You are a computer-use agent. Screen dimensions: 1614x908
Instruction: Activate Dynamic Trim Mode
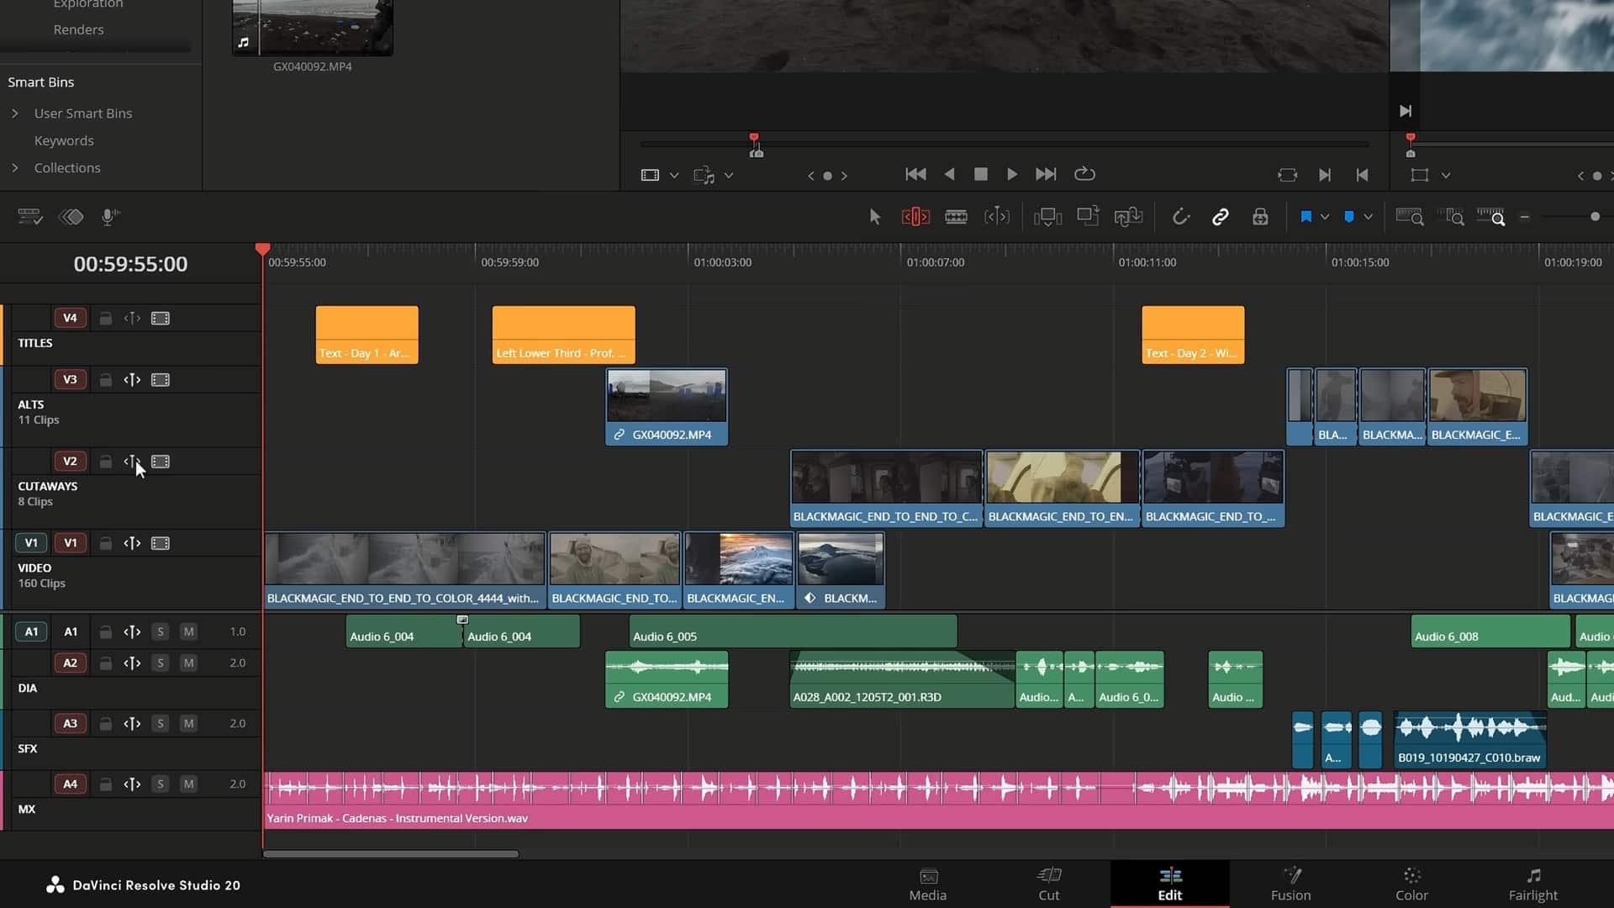tap(997, 216)
